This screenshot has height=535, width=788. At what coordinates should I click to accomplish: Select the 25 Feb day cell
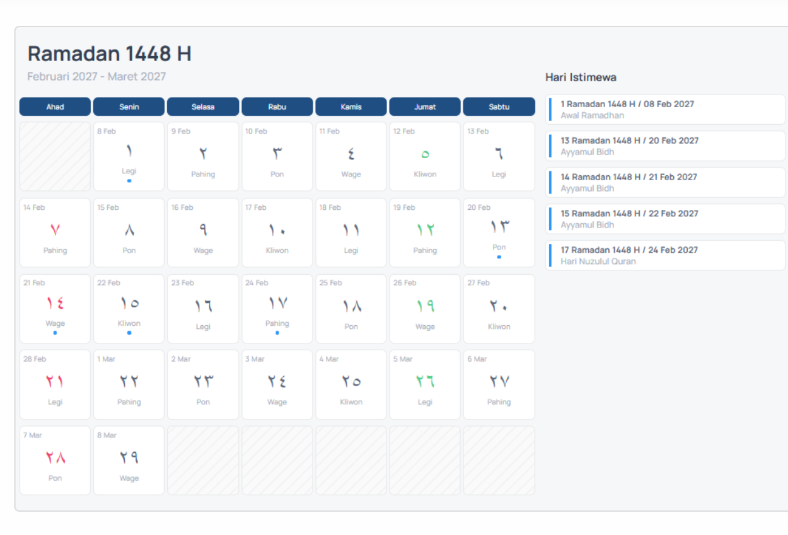tap(351, 309)
